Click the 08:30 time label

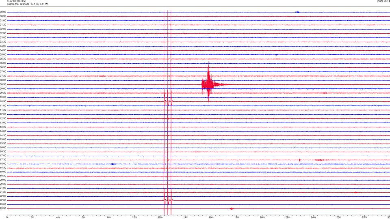[3, 84]
